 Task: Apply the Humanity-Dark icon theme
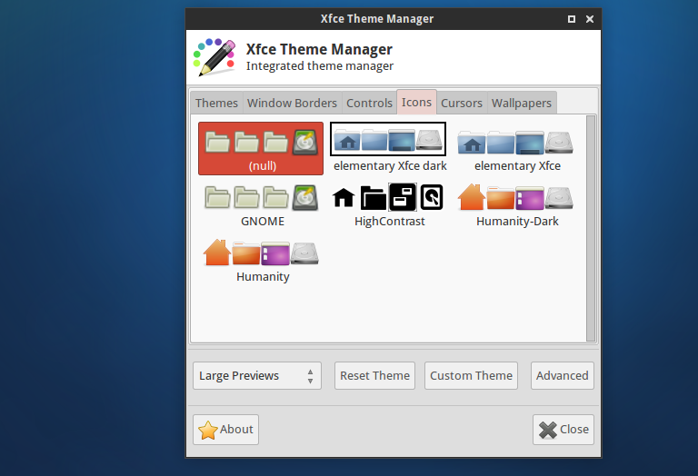[x=516, y=205]
